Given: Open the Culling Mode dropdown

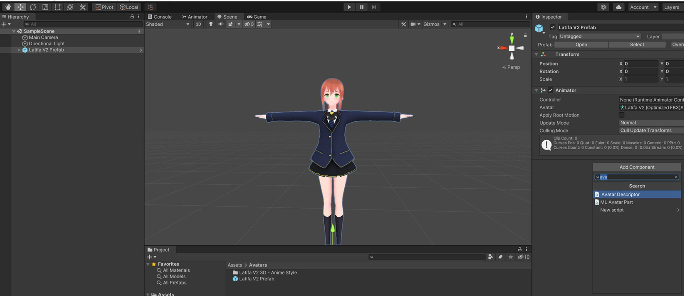Looking at the screenshot, I should [651, 131].
